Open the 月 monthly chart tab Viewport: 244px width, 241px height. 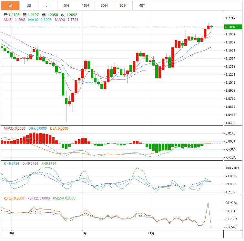[x=48, y=5]
